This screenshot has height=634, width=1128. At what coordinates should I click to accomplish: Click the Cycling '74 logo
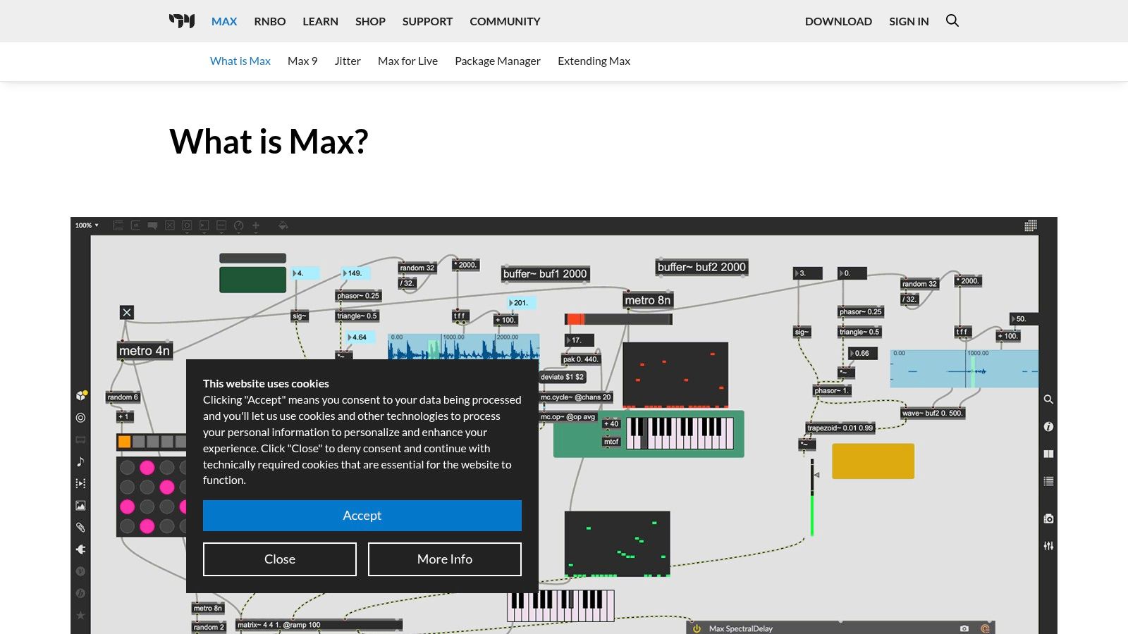182,20
